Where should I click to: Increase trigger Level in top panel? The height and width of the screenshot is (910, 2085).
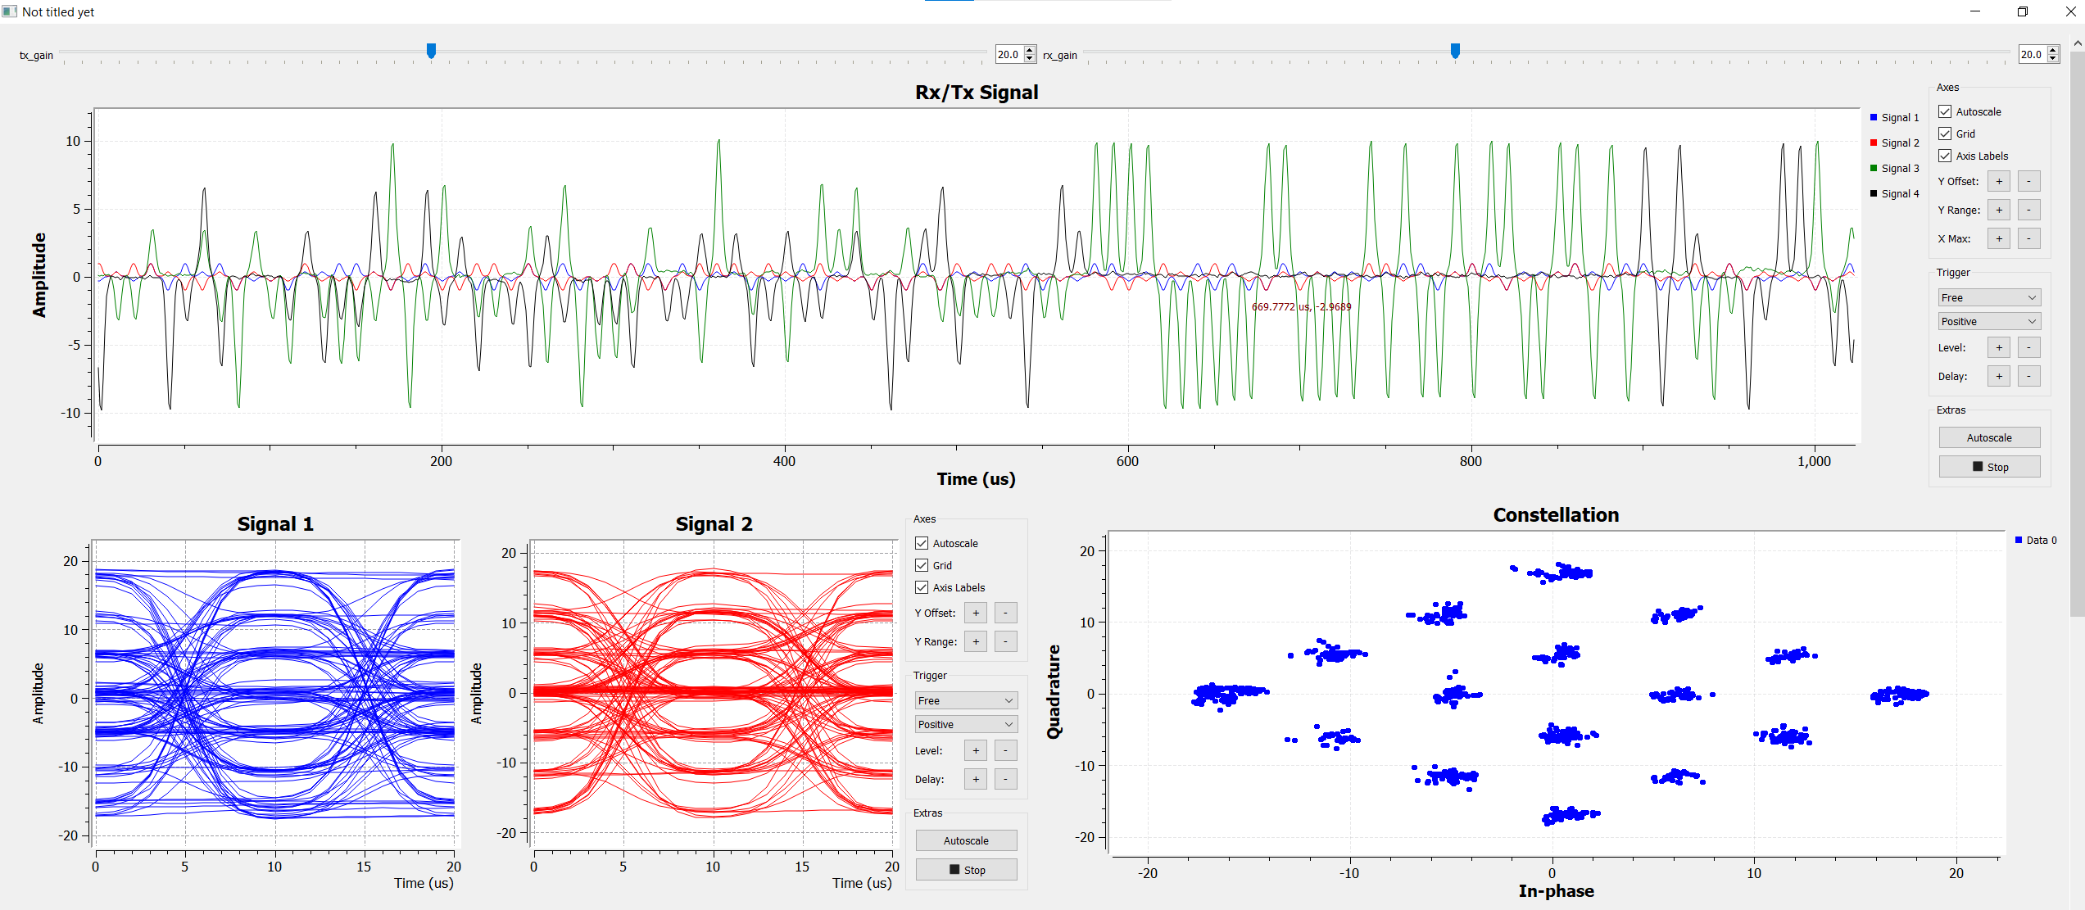click(1999, 347)
